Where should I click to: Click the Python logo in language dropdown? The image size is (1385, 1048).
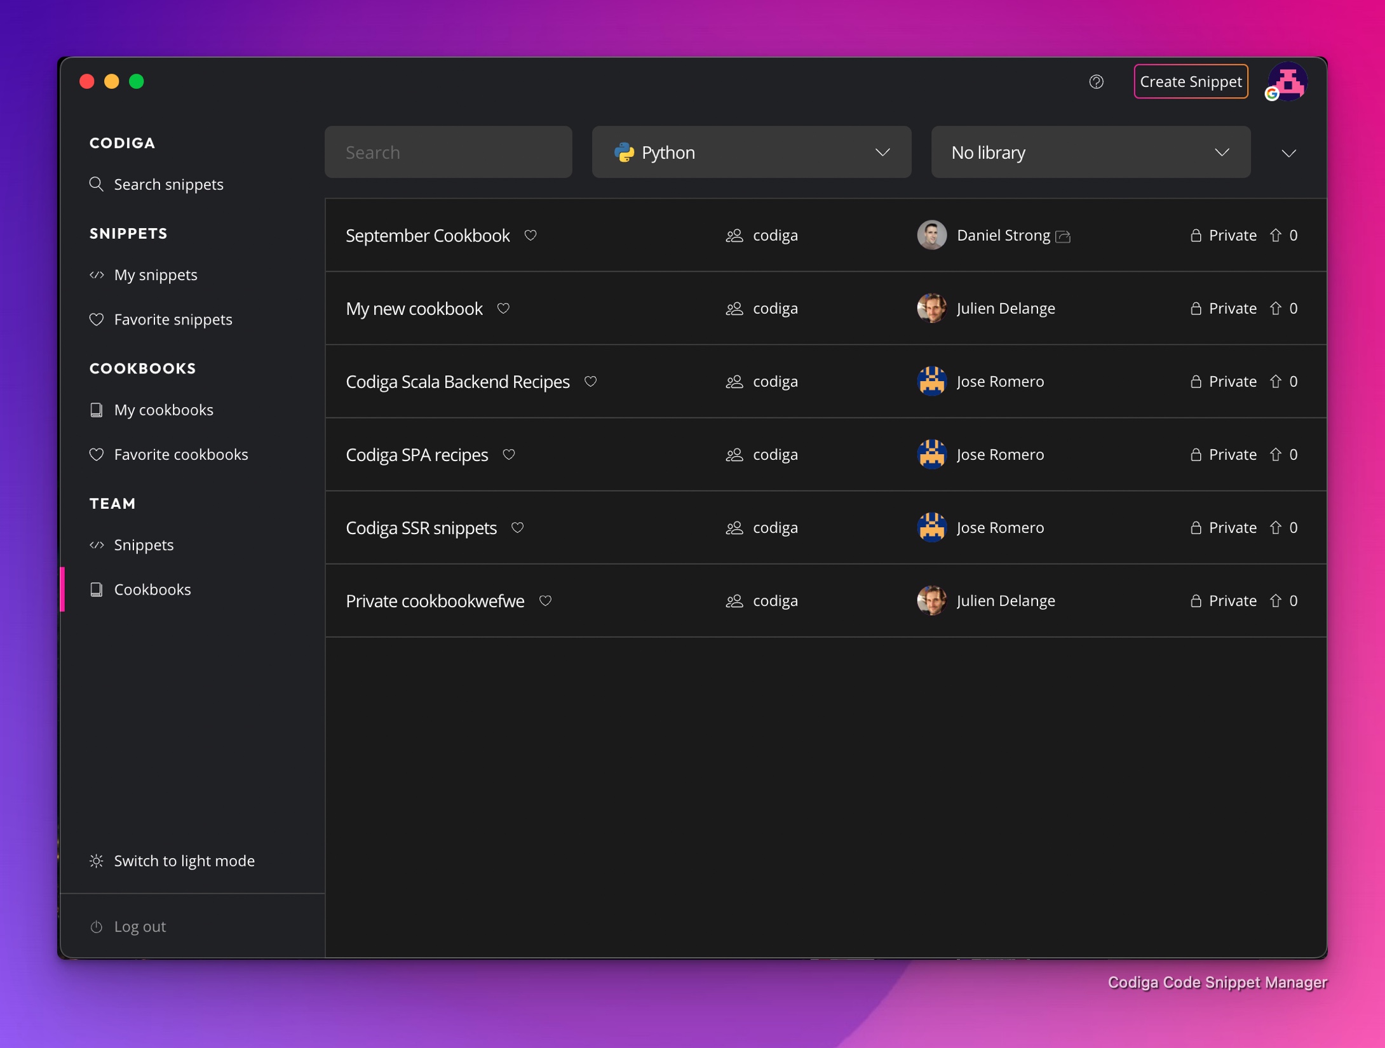point(625,152)
